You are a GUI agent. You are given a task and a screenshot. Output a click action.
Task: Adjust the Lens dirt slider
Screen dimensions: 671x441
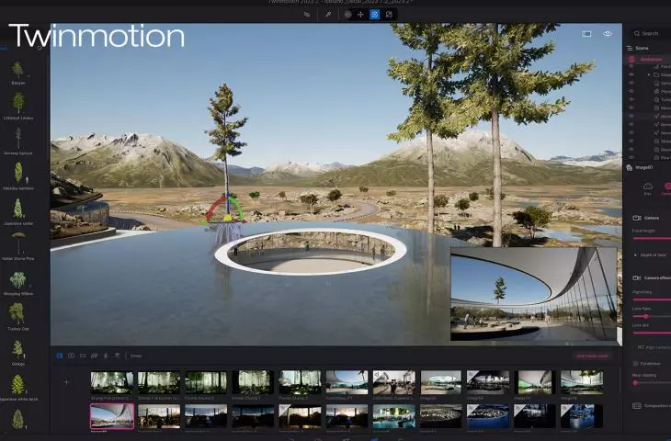(652, 333)
